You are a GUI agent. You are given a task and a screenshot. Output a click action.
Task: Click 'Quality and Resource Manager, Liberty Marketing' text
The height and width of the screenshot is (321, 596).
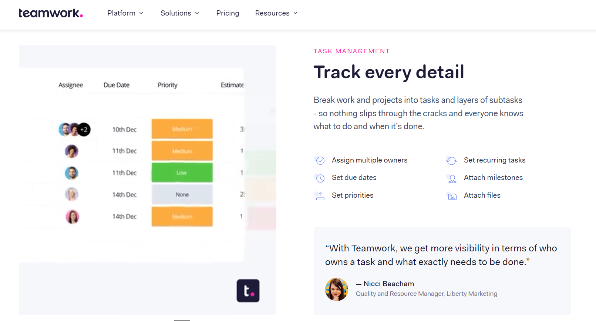[x=426, y=294]
